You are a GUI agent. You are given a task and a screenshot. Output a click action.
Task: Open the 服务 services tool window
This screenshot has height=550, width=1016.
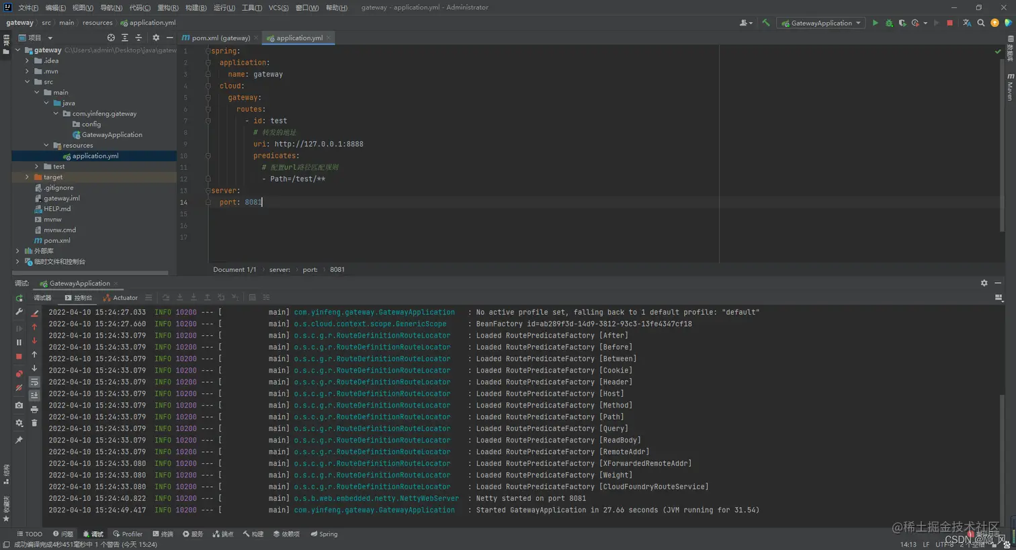(193, 534)
